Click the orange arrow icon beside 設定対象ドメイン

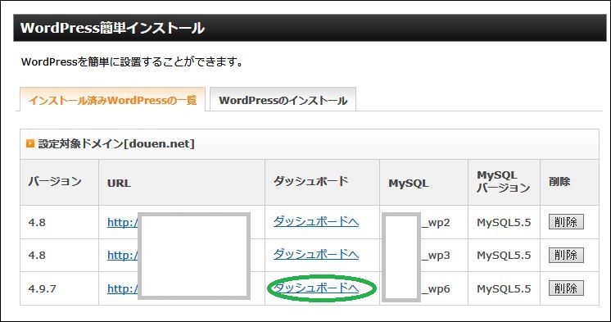(x=30, y=143)
